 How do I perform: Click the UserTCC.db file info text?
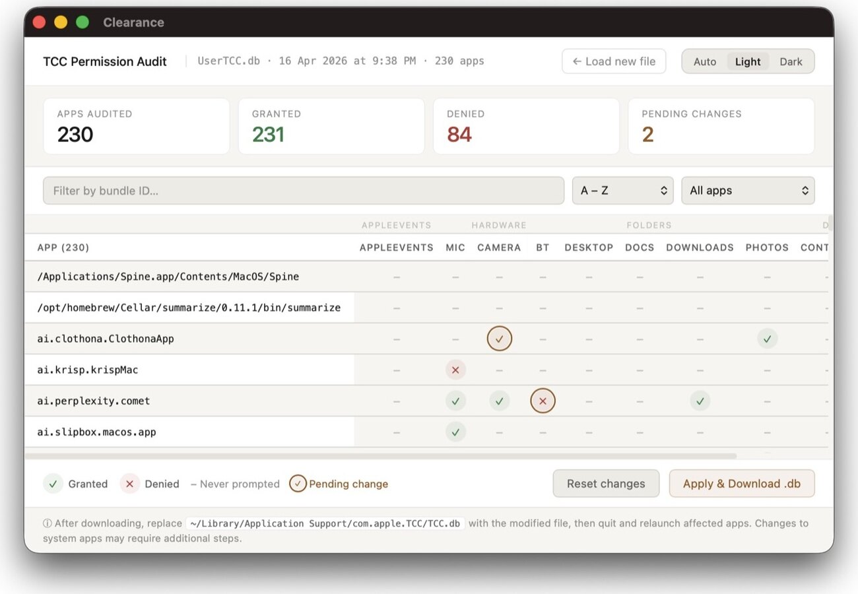341,61
